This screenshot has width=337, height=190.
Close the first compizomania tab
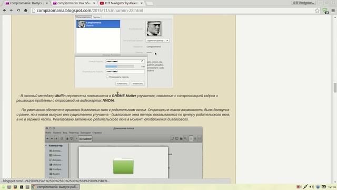[x=47, y=3]
